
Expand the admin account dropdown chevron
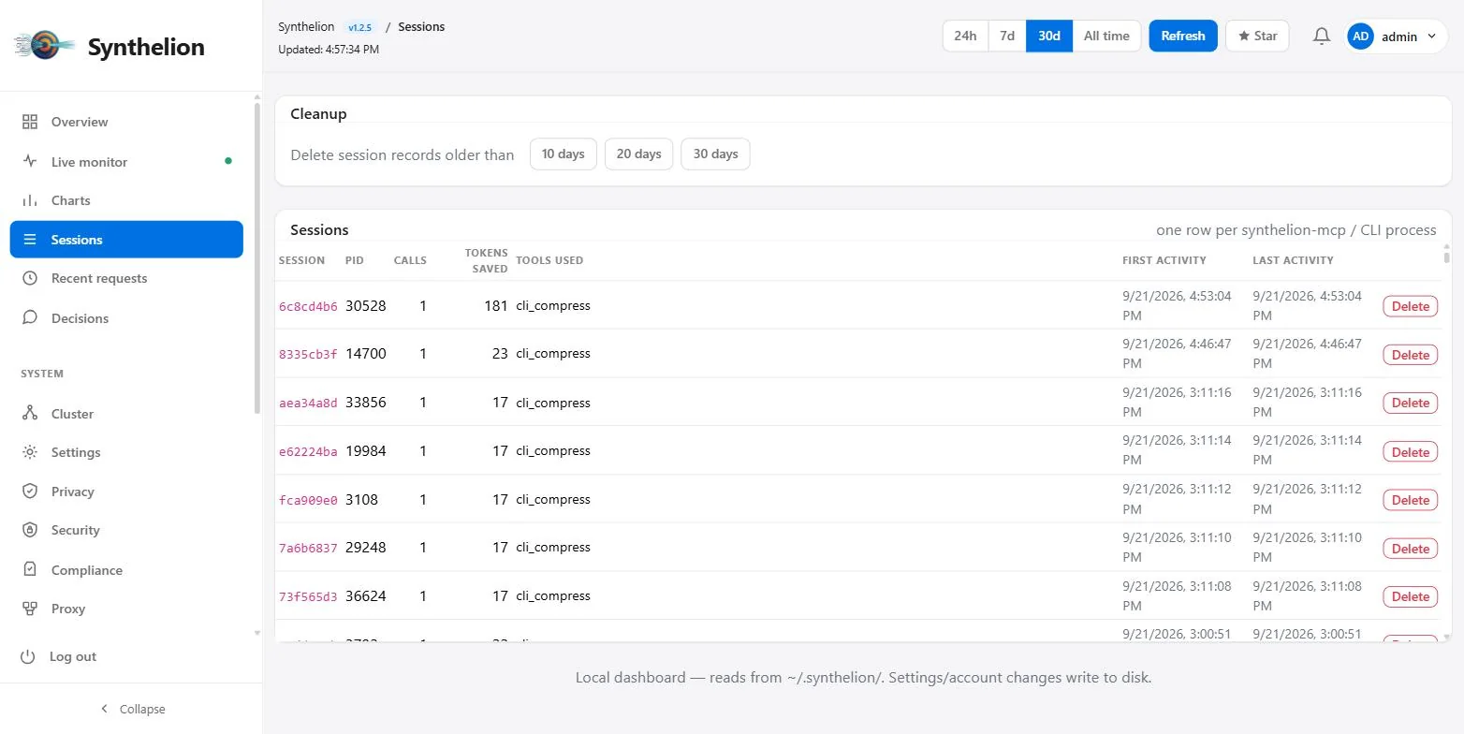click(1431, 37)
